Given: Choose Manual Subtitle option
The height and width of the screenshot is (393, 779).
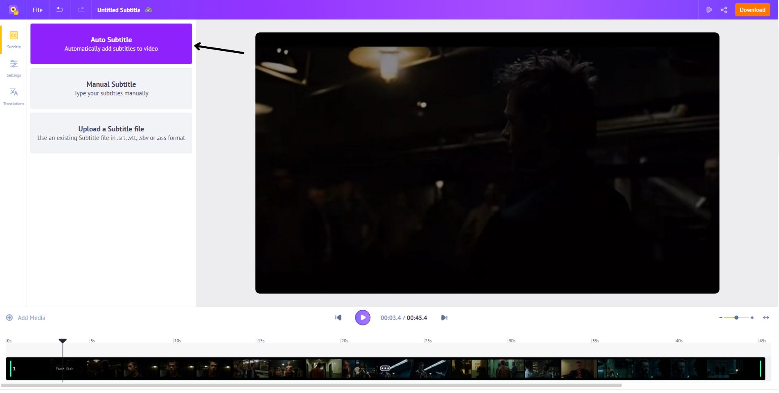Looking at the screenshot, I should point(111,88).
